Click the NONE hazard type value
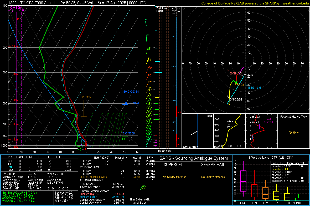Screen dimensions: 310x206 (293, 133)
